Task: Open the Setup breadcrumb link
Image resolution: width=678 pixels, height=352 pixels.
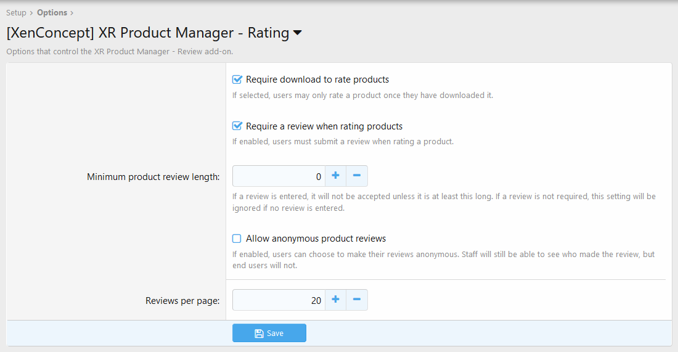Action: click(x=16, y=12)
